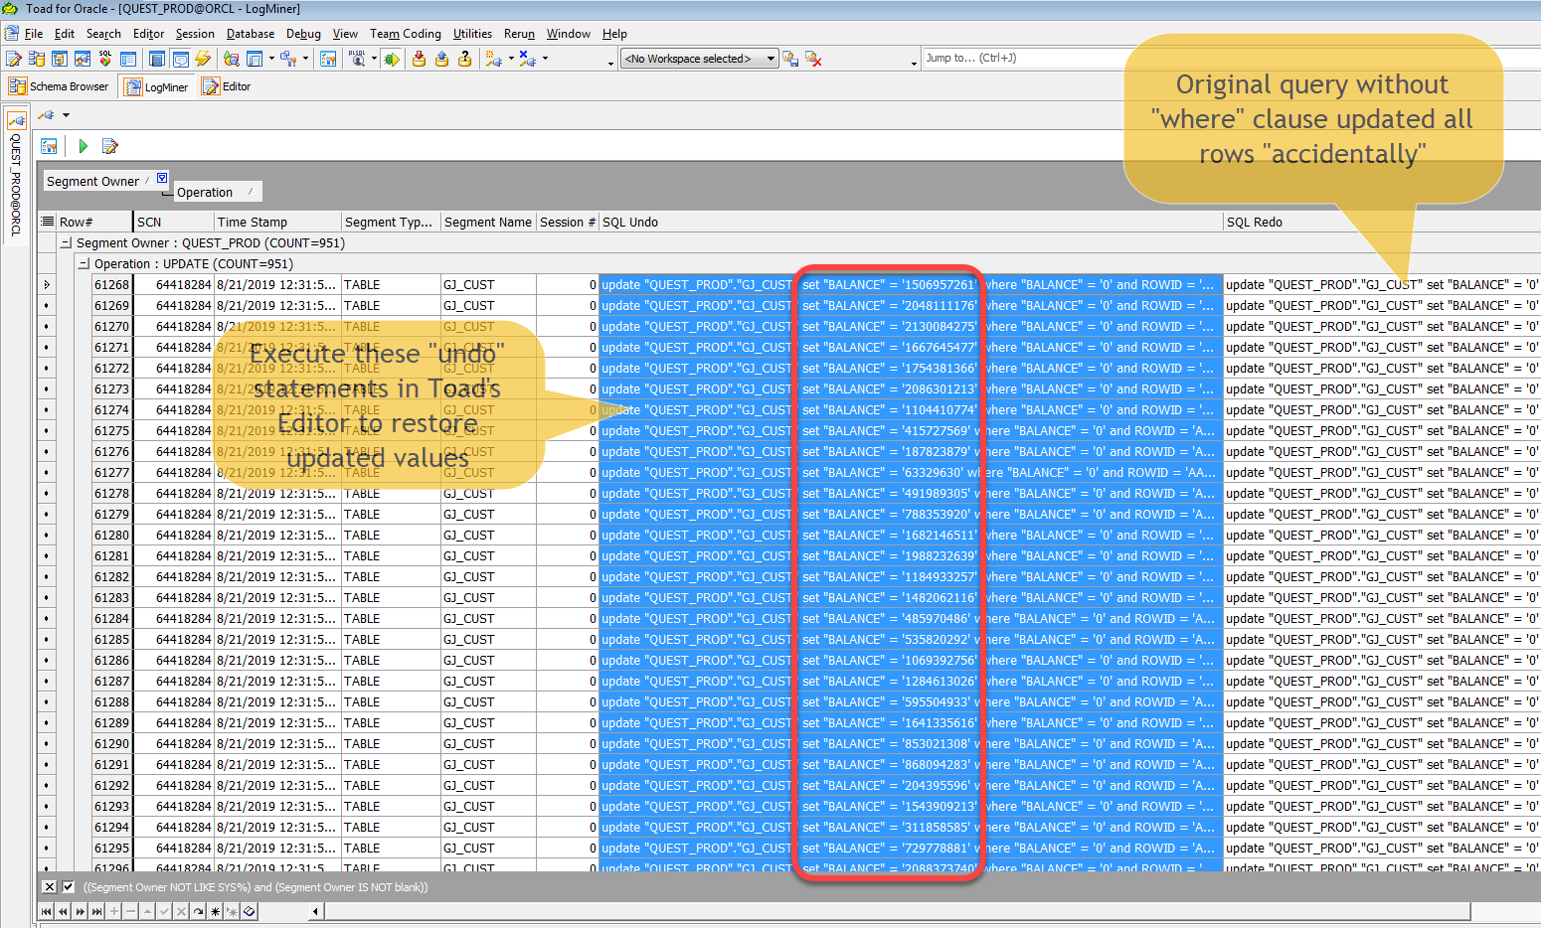Open new connection dropdown arrow
The width and height of the screenshot is (1541, 928).
tap(510, 60)
